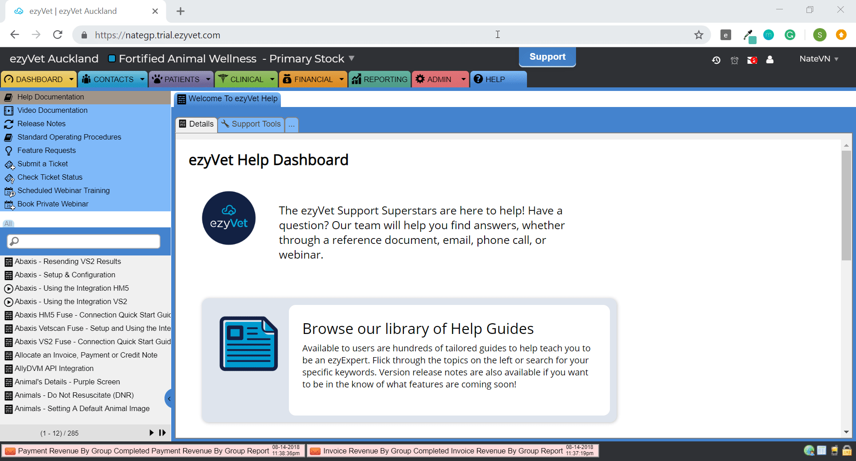Screen dimensions: 856x461
Task: Focus the help article search field
Action: [x=83, y=241]
